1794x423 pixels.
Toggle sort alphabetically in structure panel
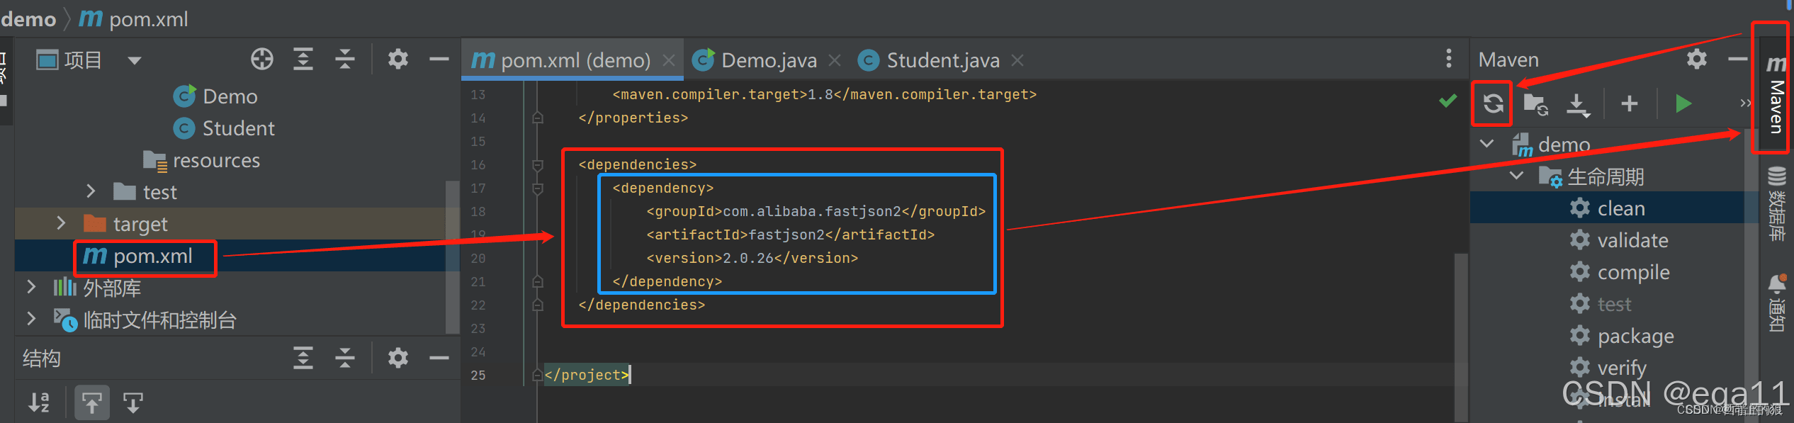click(x=40, y=402)
